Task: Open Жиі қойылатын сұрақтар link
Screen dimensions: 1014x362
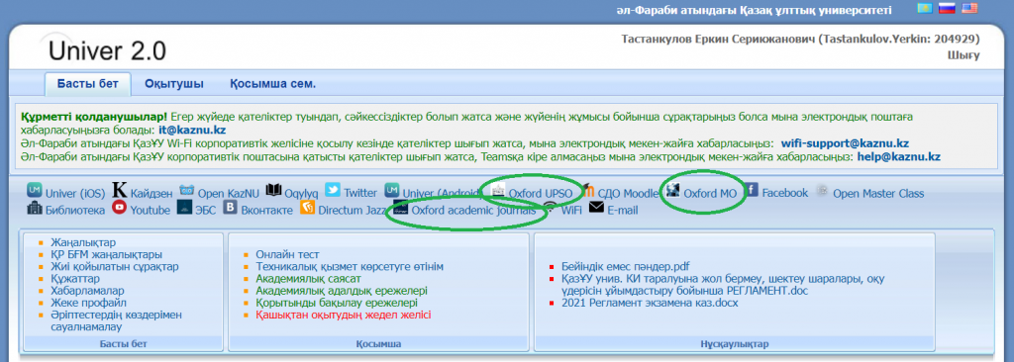Action: (x=115, y=266)
